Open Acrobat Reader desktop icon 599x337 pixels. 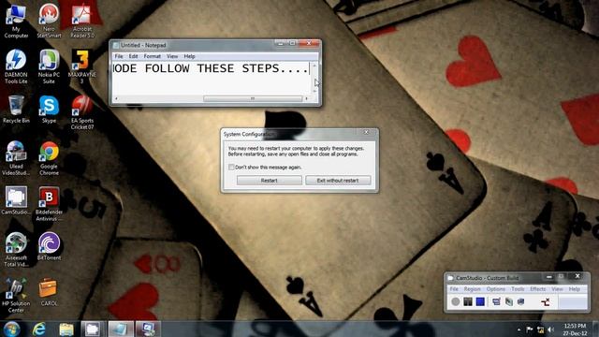82,21
